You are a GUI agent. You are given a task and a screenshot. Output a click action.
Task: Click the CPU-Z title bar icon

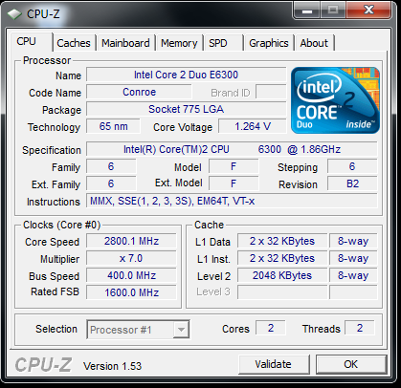(14, 14)
